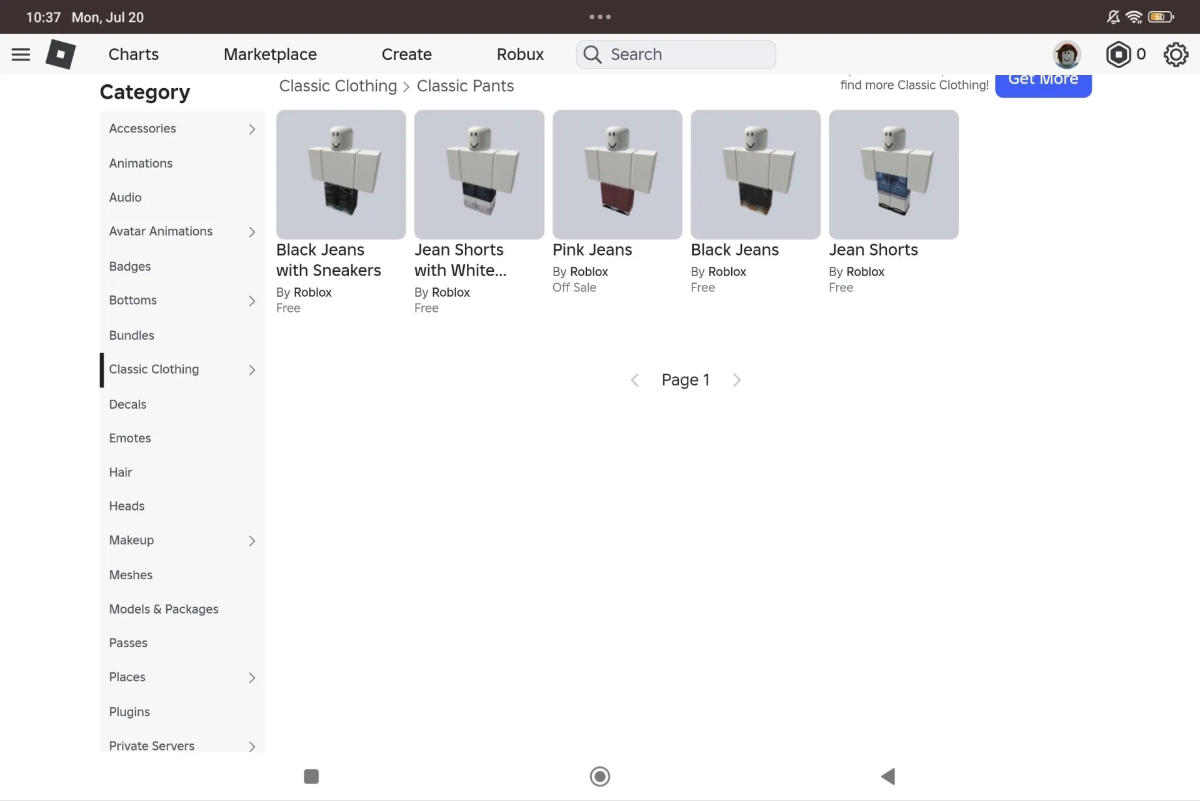
Task: Go to the next page arrow
Action: tap(737, 380)
